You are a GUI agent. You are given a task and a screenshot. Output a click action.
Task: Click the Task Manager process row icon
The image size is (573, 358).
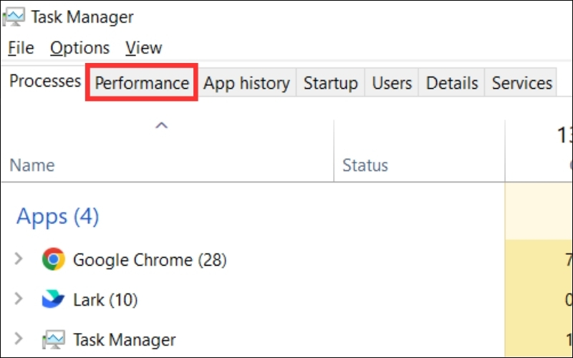pyautogui.click(x=53, y=339)
